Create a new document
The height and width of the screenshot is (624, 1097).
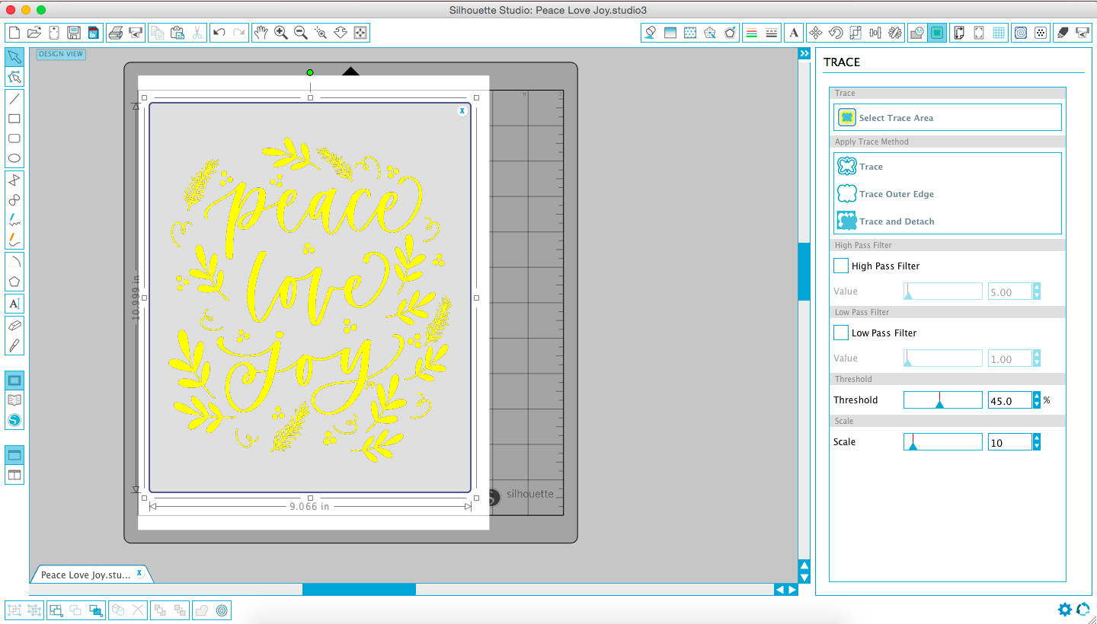[14, 33]
